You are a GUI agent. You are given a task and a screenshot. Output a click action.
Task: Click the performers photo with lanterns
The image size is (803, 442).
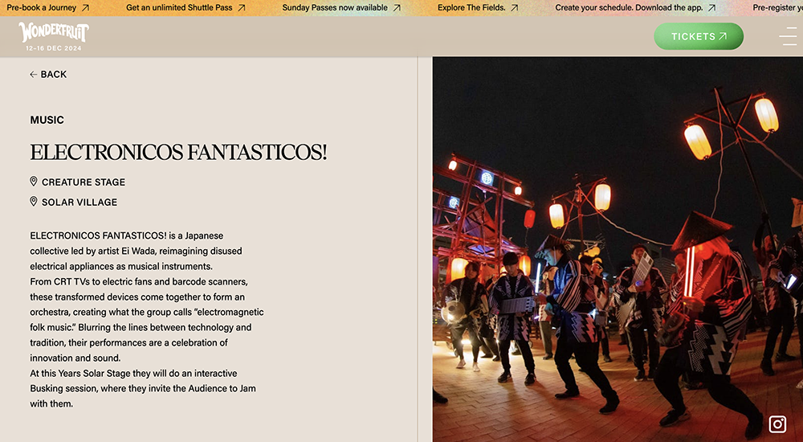point(618,249)
